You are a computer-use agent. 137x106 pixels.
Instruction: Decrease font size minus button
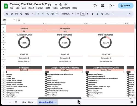(x=78, y=14)
